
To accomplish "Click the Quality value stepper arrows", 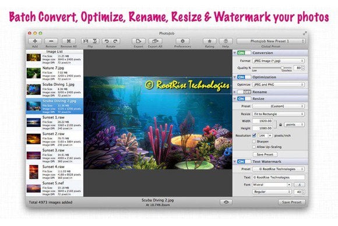I will pyautogui.click(x=303, y=68).
